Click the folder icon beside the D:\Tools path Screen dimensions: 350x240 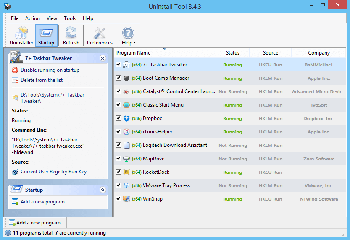[15, 98]
